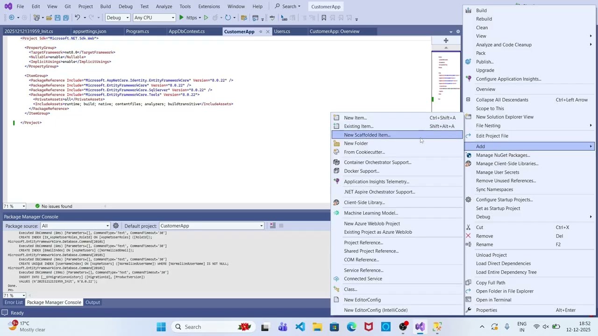Click Machine Learning Model icon
598x336 pixels.
(x=336, y=213)
